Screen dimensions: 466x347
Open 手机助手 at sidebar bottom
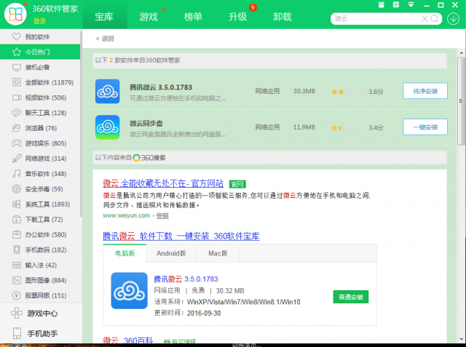point(41,333)
